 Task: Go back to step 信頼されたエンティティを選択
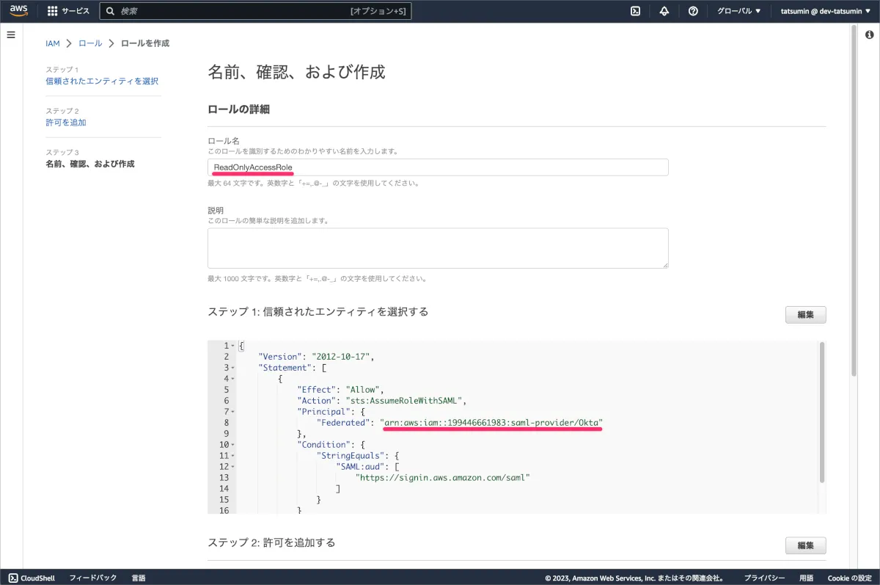pyautogui.click(x=102, y=81)
